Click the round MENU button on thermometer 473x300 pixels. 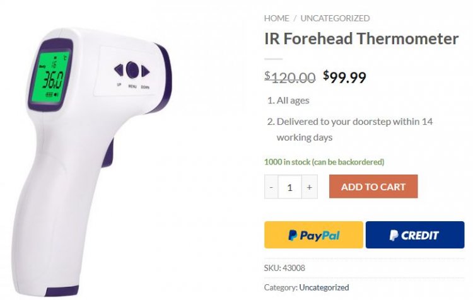[132, 69]
